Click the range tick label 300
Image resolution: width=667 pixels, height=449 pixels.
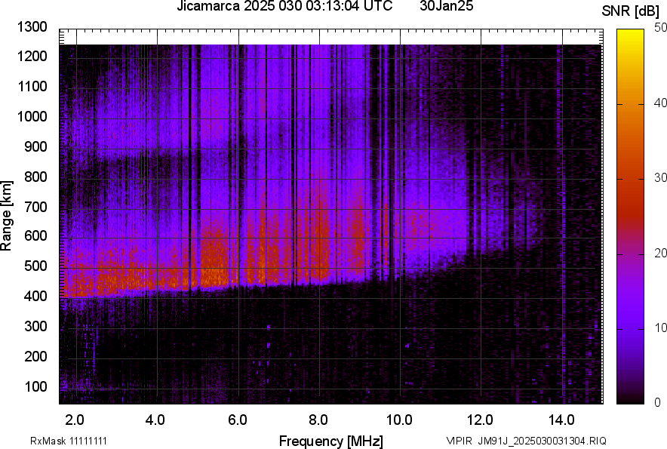(x=35, y=326)
